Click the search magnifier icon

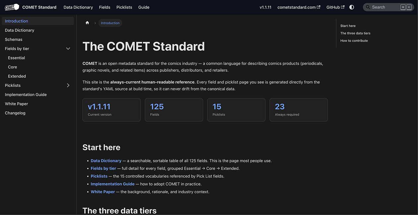368,7
